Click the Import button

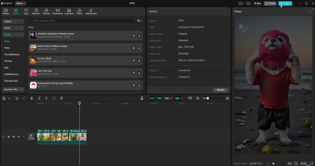pyautogui.click(x=13, y=21)
